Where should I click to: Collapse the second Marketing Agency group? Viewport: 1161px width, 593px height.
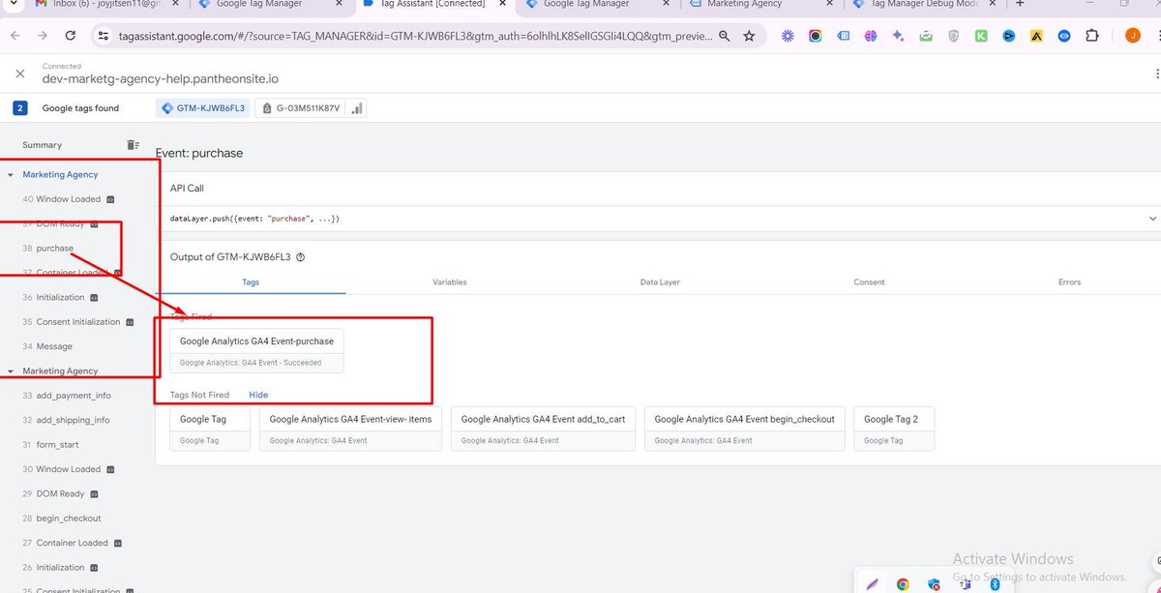[x=12, y=371]
